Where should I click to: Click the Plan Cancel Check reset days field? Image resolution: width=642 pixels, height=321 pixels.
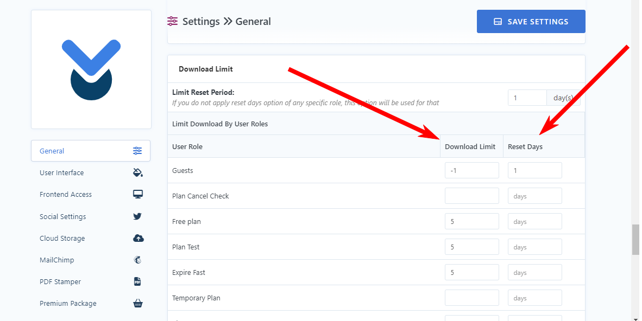(534, 196)
